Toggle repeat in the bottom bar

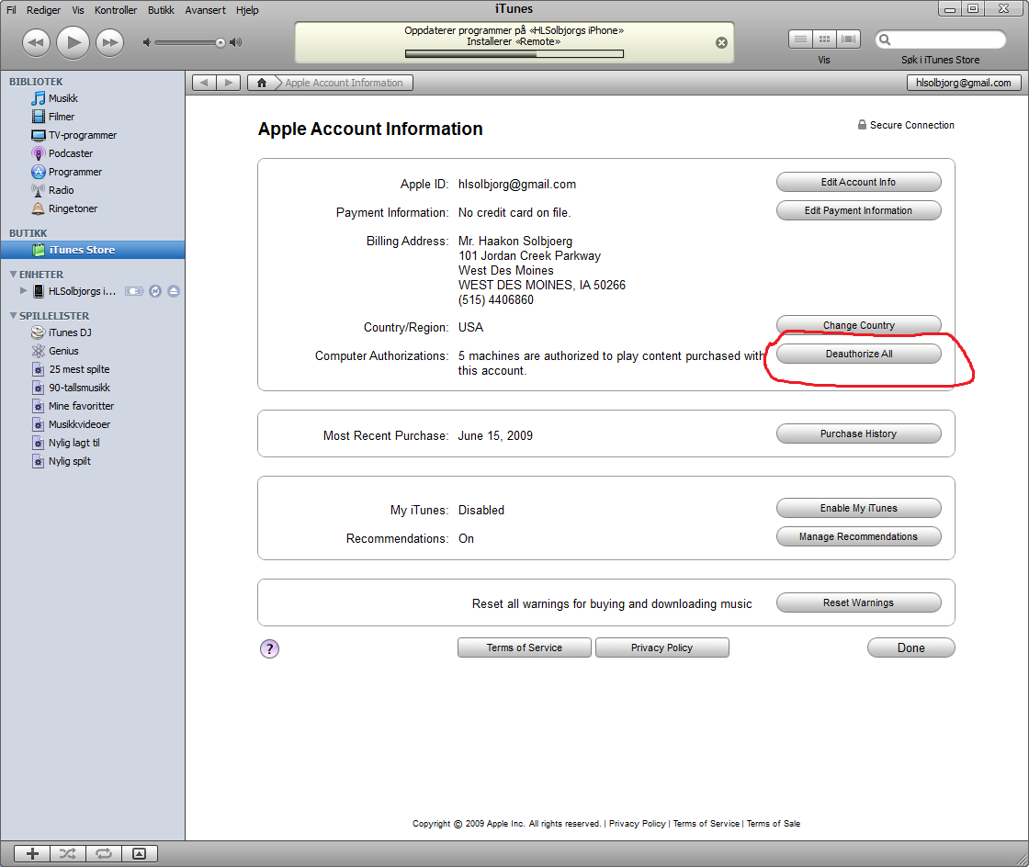click(x=104, y=853)
